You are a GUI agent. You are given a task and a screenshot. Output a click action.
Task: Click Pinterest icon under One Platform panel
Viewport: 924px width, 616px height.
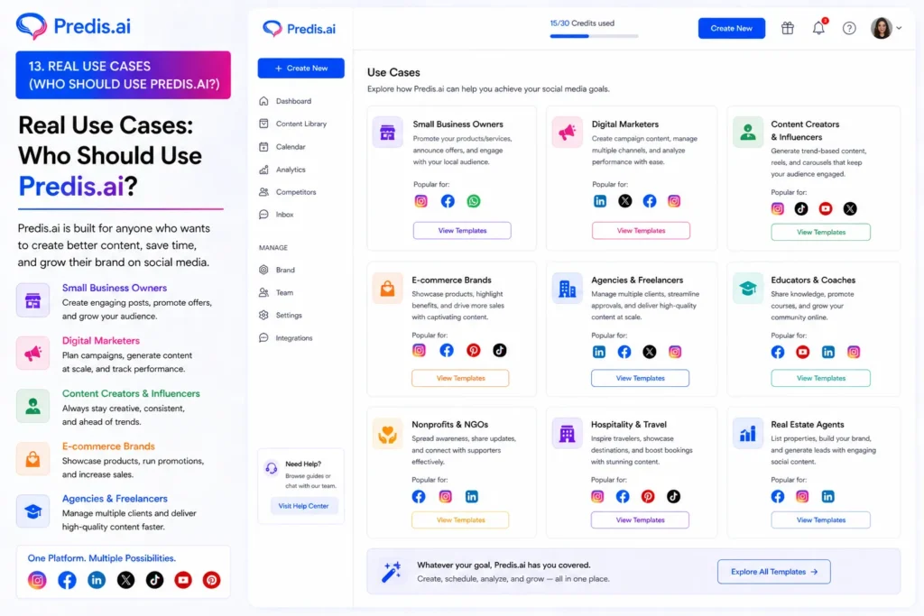point(211,580)
